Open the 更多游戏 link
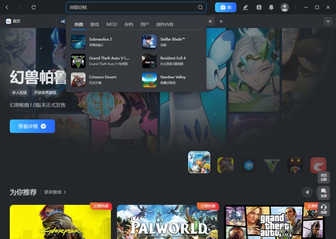This screenshot has width=336, height=239. pyautogui.click(x=55, y=192)
